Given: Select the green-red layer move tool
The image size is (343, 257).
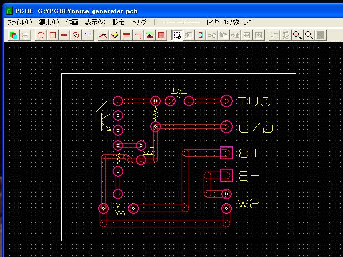Looking at the screenshot, I should coord(150,35).
